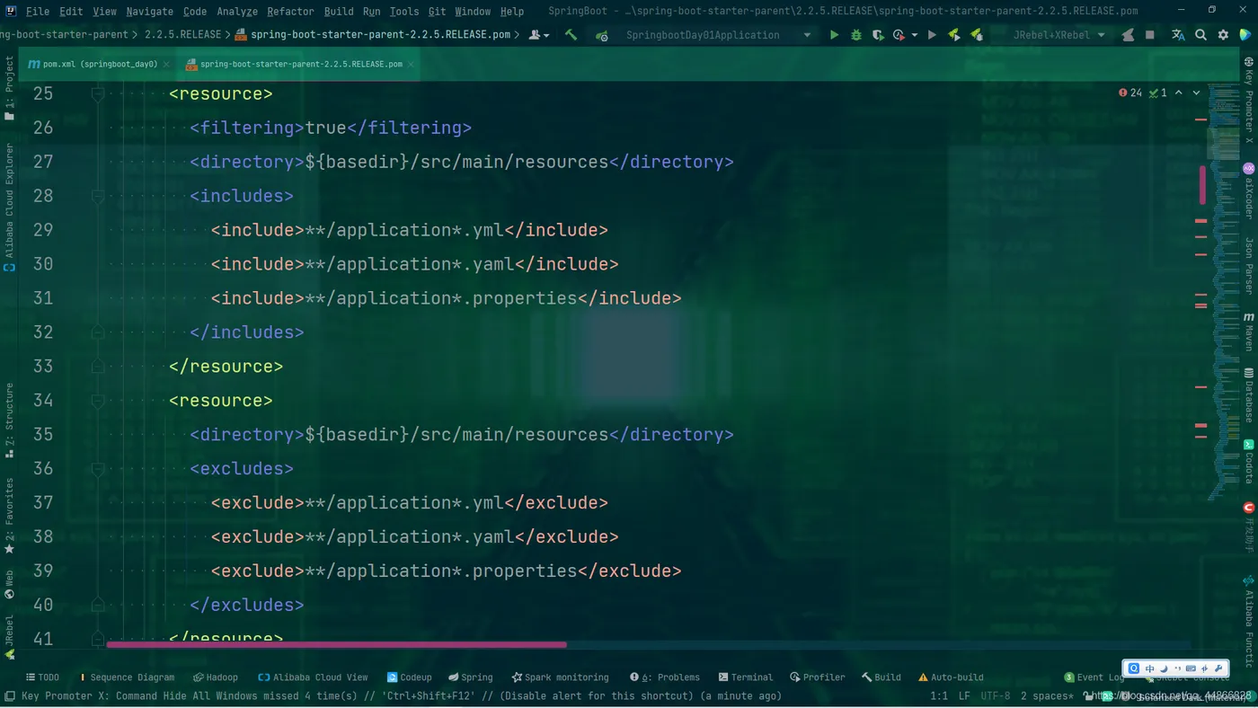Open the aiXcoder side panel
The image size is (1258, 708).
click(x=1248, y=191)
